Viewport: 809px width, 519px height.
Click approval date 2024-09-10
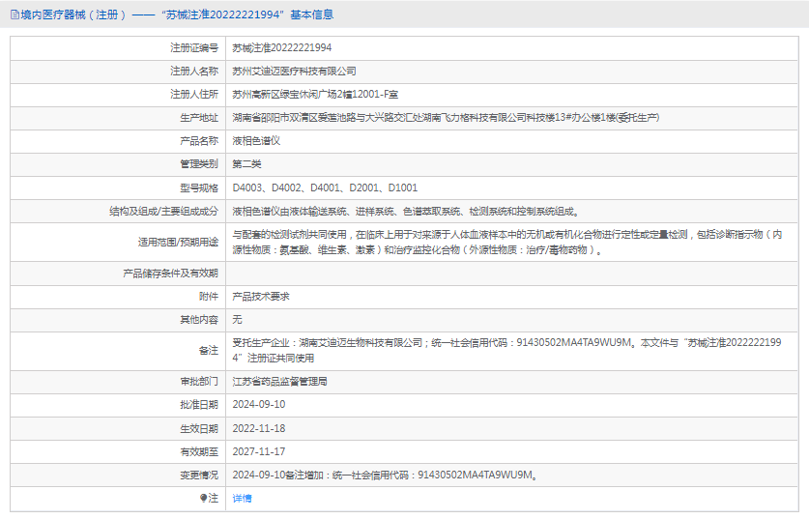pos(259,404)
